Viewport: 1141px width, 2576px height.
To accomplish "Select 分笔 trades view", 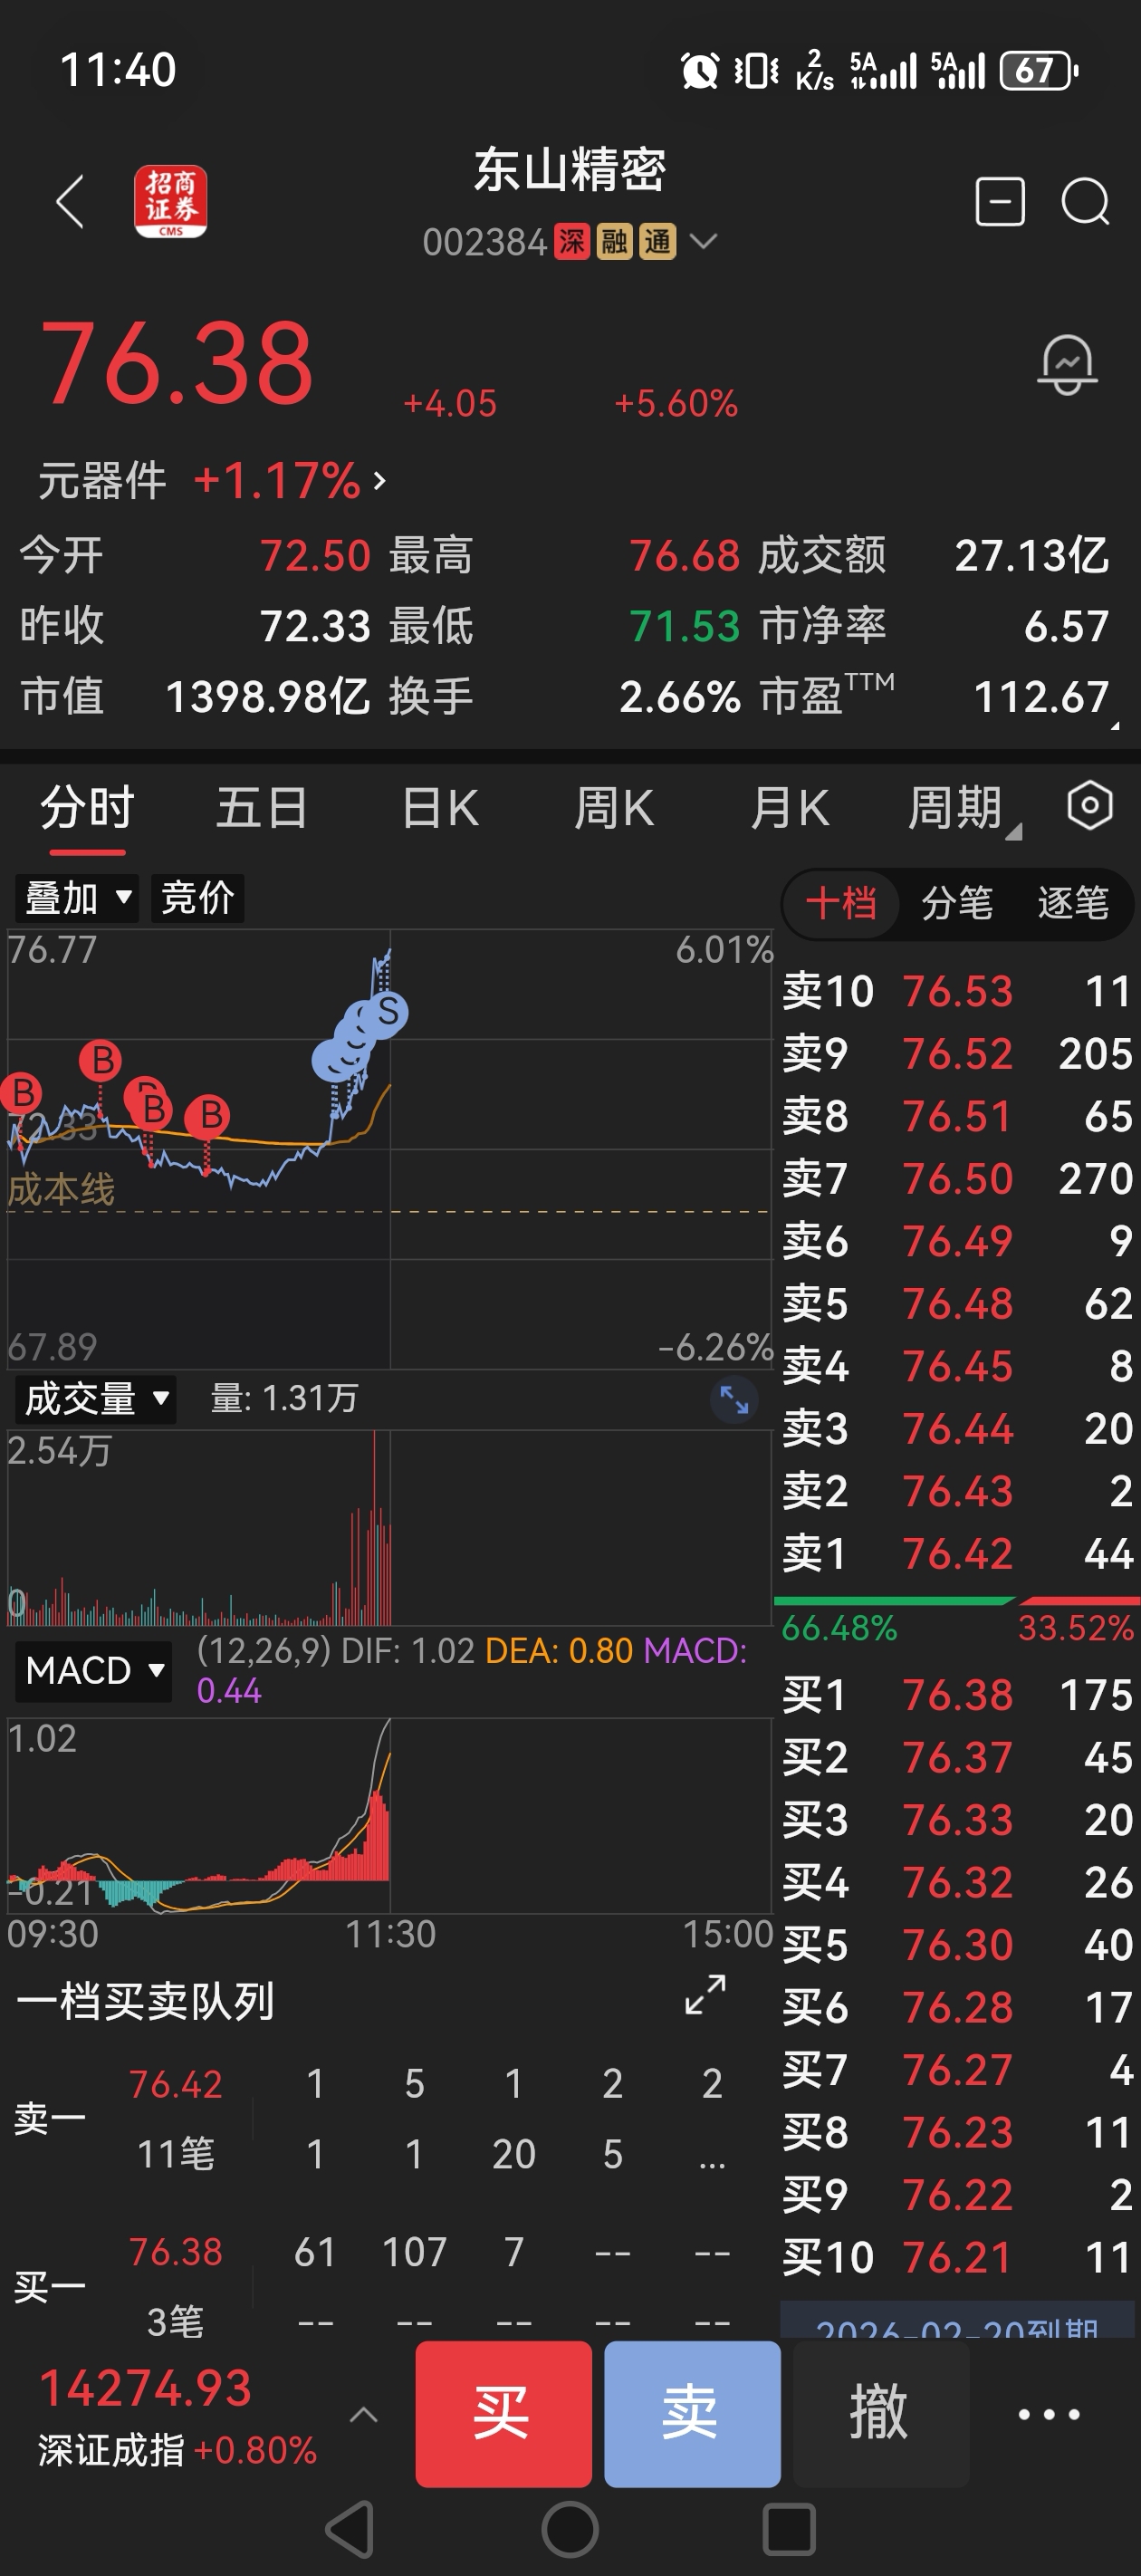I will tap(957, 903).
